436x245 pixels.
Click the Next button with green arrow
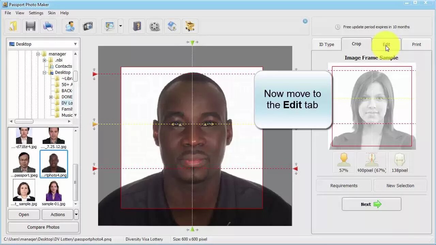(371, 205)
